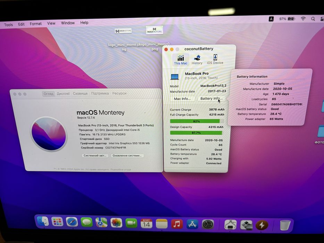Viewport: 324px width, 243px height.
Task: Switch to iOS Device tab in coconutBattery
Action: (215, 59)
